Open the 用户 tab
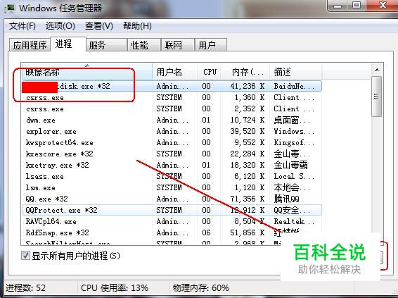Image resolution: width=398 pixels, height=298 pixels. click(211, 45)
